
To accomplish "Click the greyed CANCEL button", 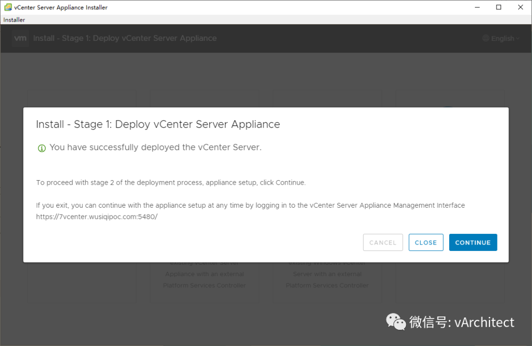I will point(383,242).
